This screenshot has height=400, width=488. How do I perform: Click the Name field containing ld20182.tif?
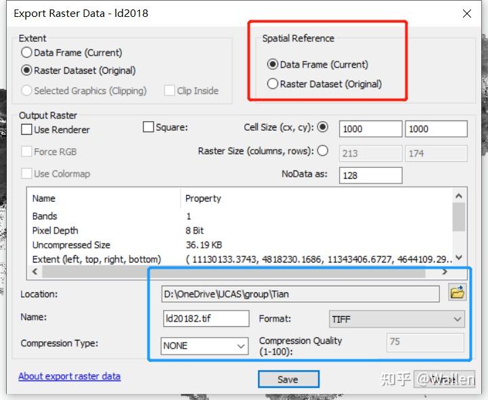206,318
